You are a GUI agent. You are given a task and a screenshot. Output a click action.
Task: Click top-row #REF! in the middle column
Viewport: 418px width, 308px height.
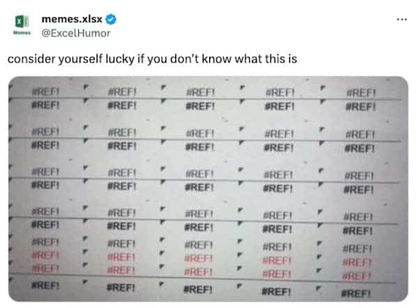(201, 92)
